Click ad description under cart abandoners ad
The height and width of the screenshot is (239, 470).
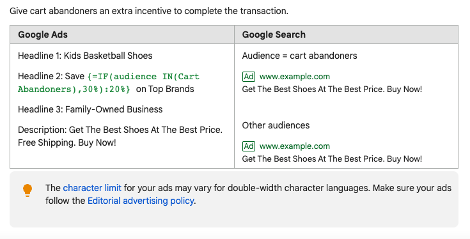332,89
